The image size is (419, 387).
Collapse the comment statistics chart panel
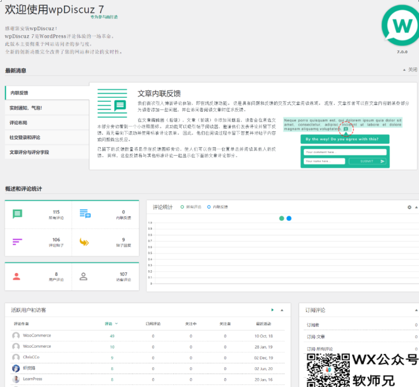coord(416,207)
